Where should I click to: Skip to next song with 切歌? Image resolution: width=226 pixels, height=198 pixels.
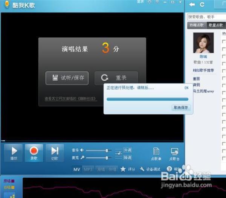pos(55,153)
